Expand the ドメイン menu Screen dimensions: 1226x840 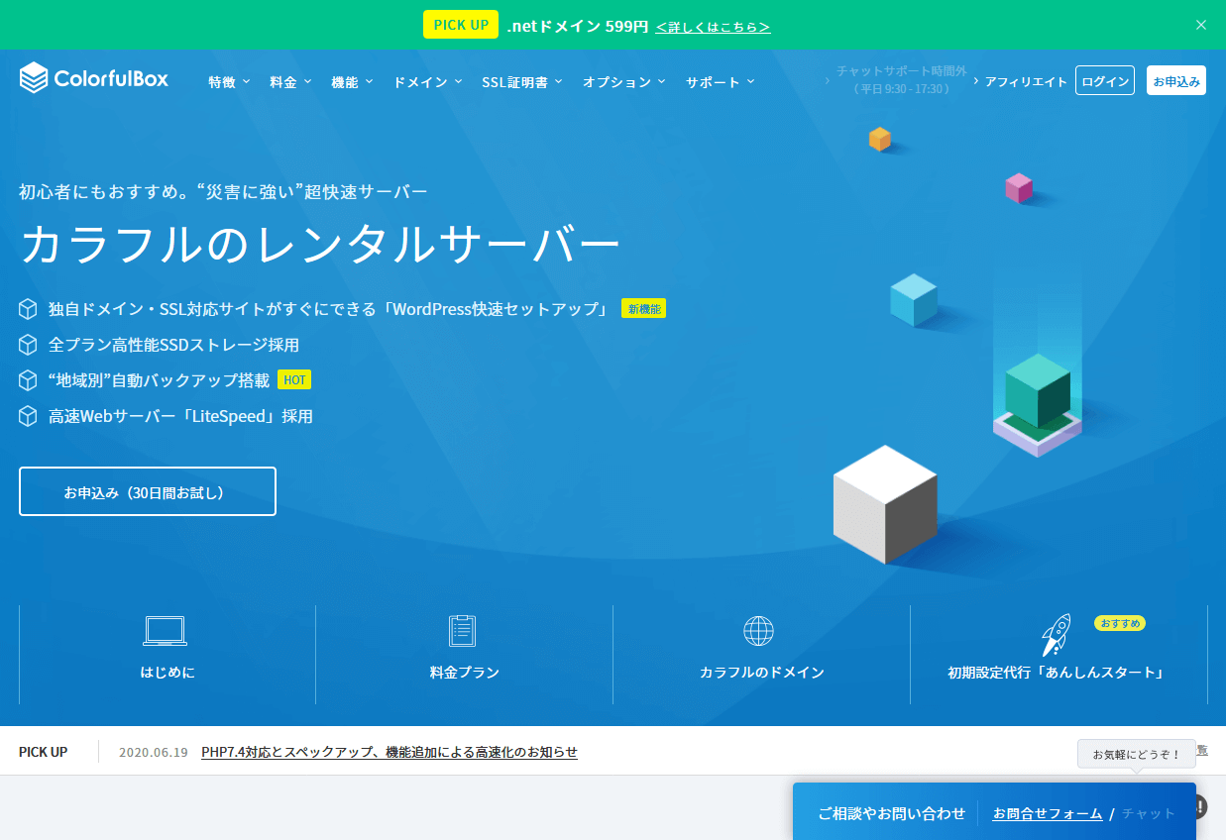click(x=427, y=82)
